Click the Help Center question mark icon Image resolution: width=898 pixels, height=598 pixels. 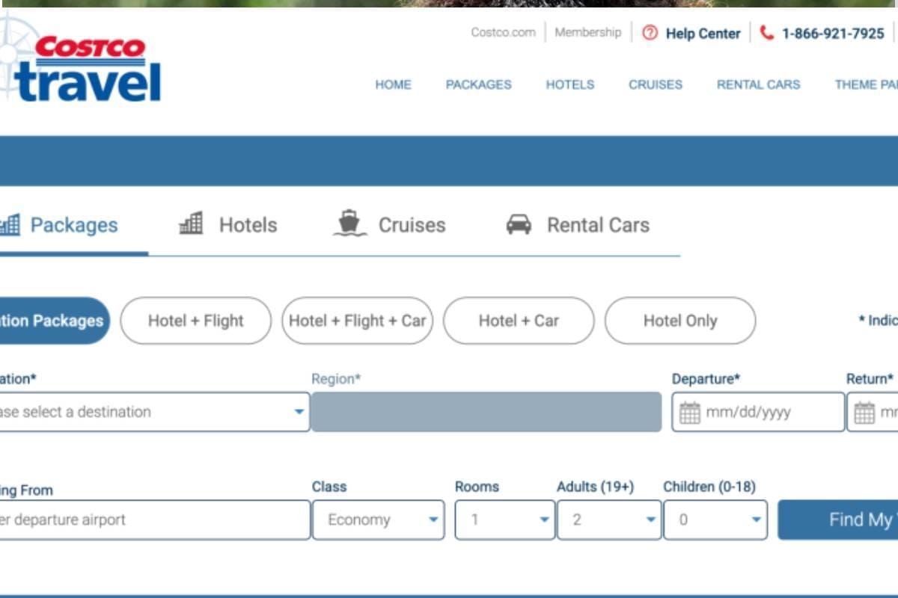[650, 33]
